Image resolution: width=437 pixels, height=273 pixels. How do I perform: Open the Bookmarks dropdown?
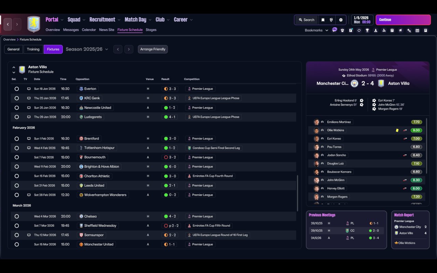click(x=316, y=30)
